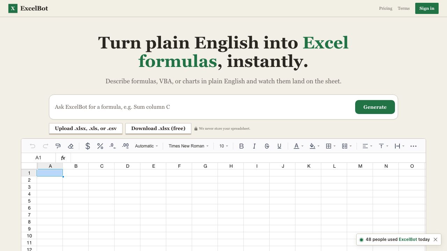Image resolution: width=447 pixels, height=251 pixels.
Task: Increase decimal places icon
Action: point(125,146)
